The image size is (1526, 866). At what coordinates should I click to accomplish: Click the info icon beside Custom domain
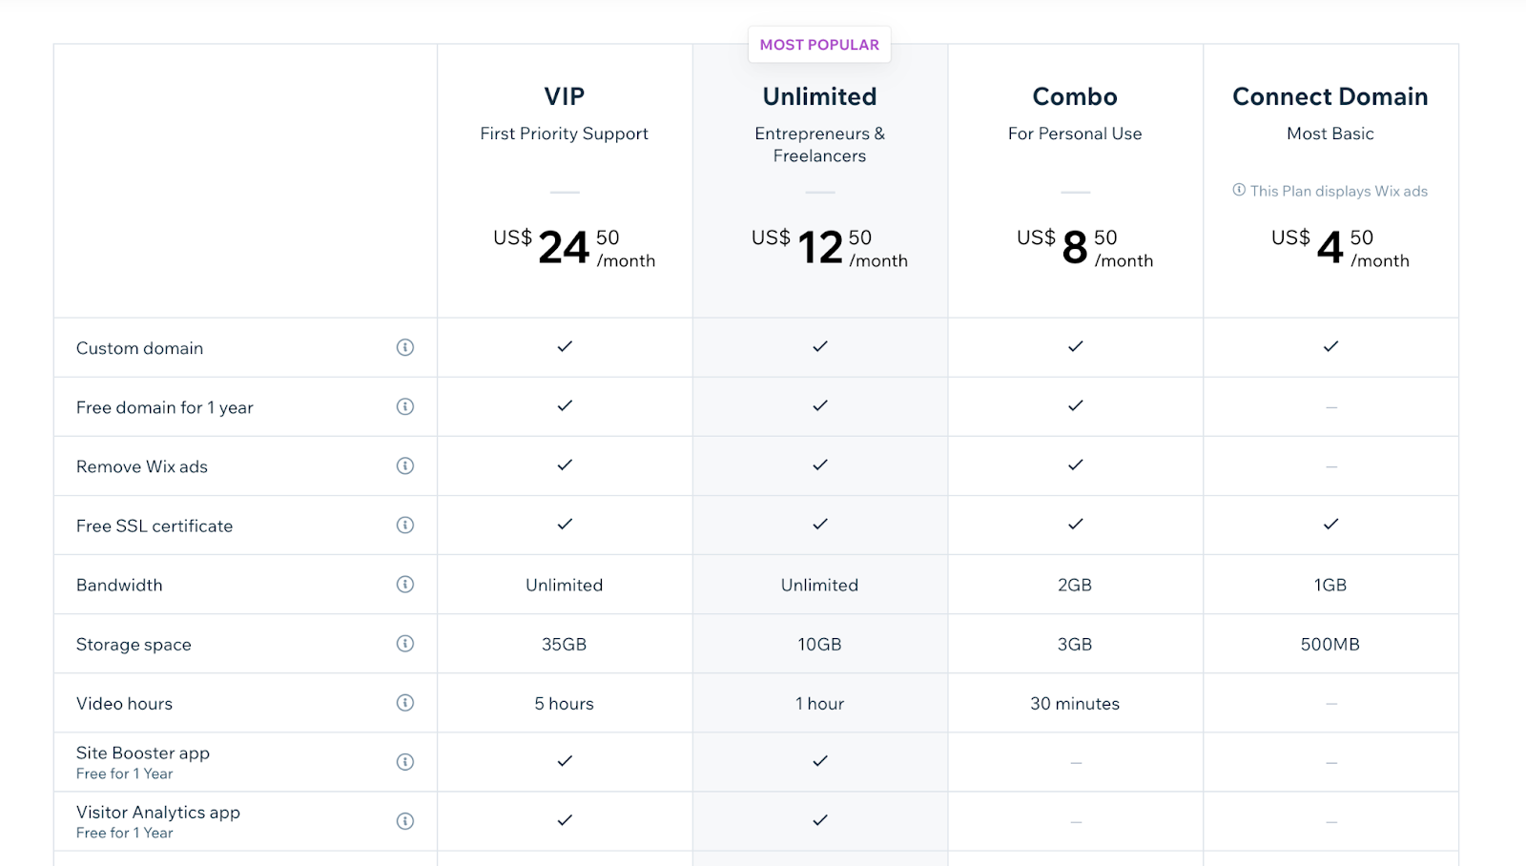(x=405, y=347)
